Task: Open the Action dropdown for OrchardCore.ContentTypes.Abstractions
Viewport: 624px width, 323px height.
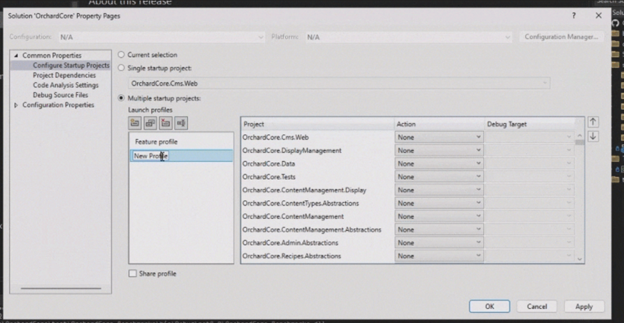Action: [x=439, y=203]
